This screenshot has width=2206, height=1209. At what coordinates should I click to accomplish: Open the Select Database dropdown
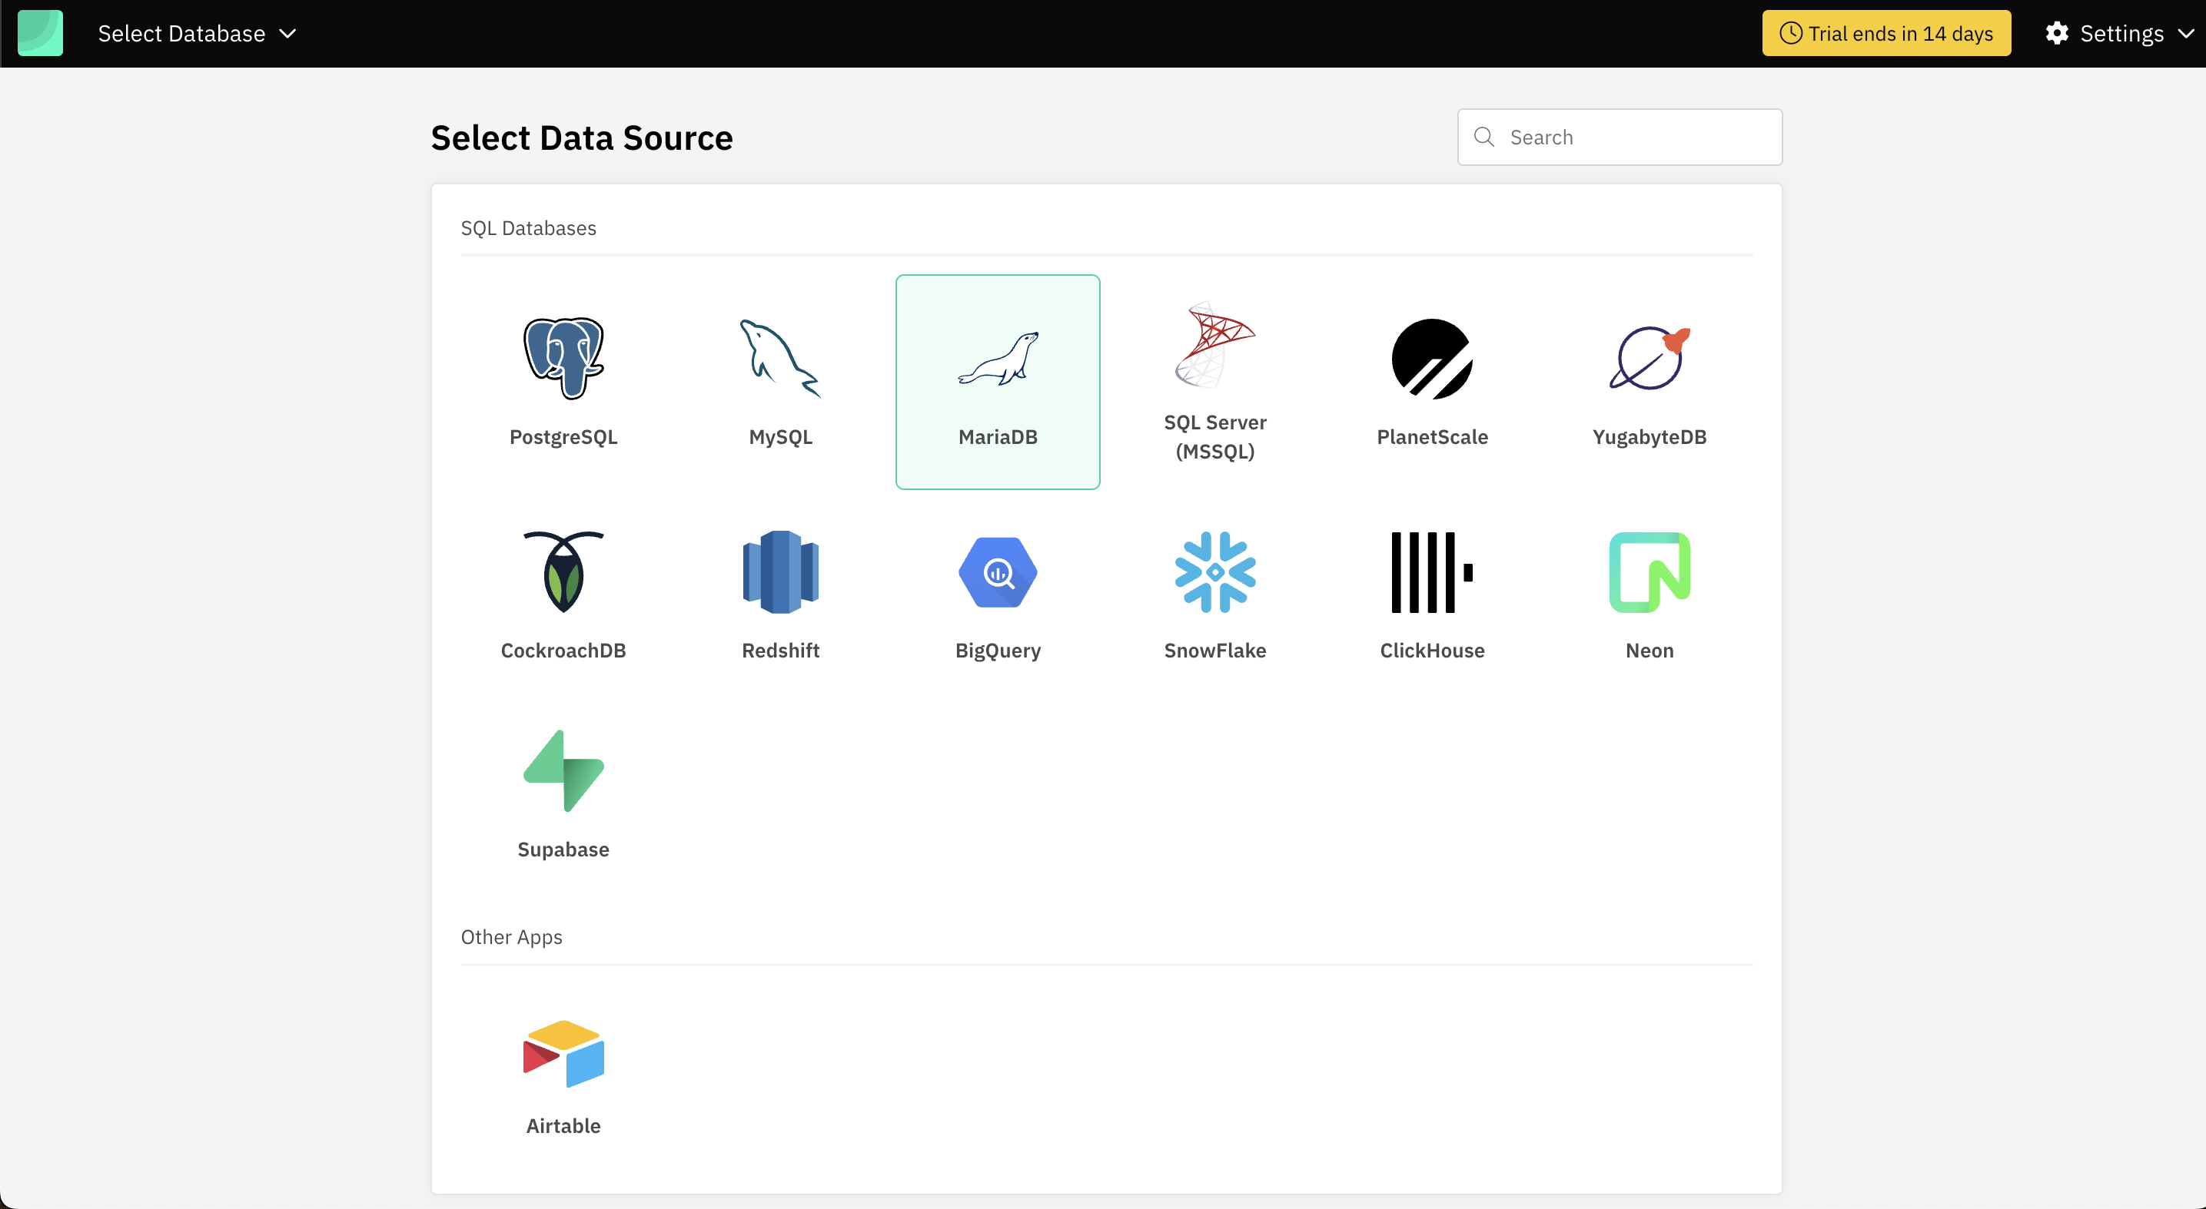click(x=196, y=33)
